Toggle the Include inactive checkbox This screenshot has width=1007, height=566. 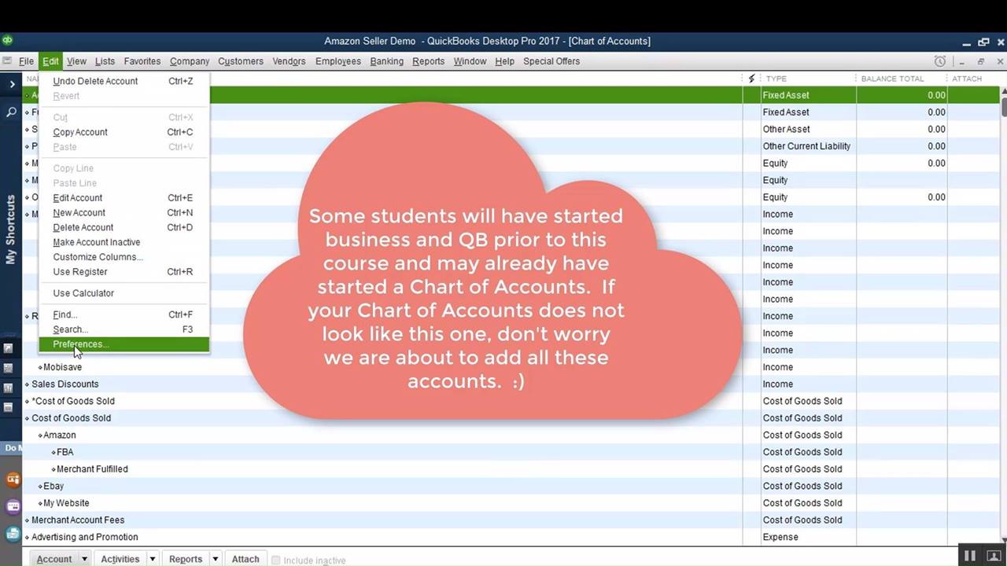pyautogui.click(x=275, y=560)
